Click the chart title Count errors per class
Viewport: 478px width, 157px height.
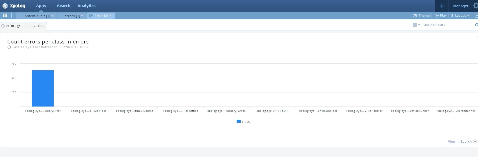(48, 42)
